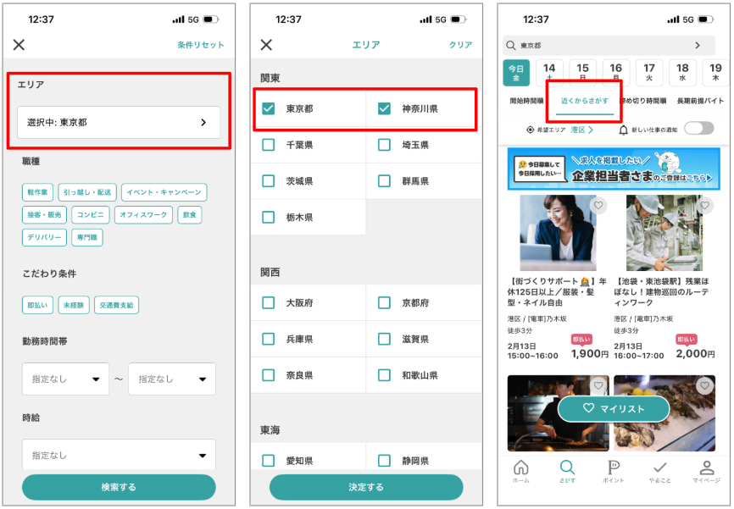Select the コンビニ tag
The height and width of the screenshot is (509, 734).
click(x=91, y=215)
